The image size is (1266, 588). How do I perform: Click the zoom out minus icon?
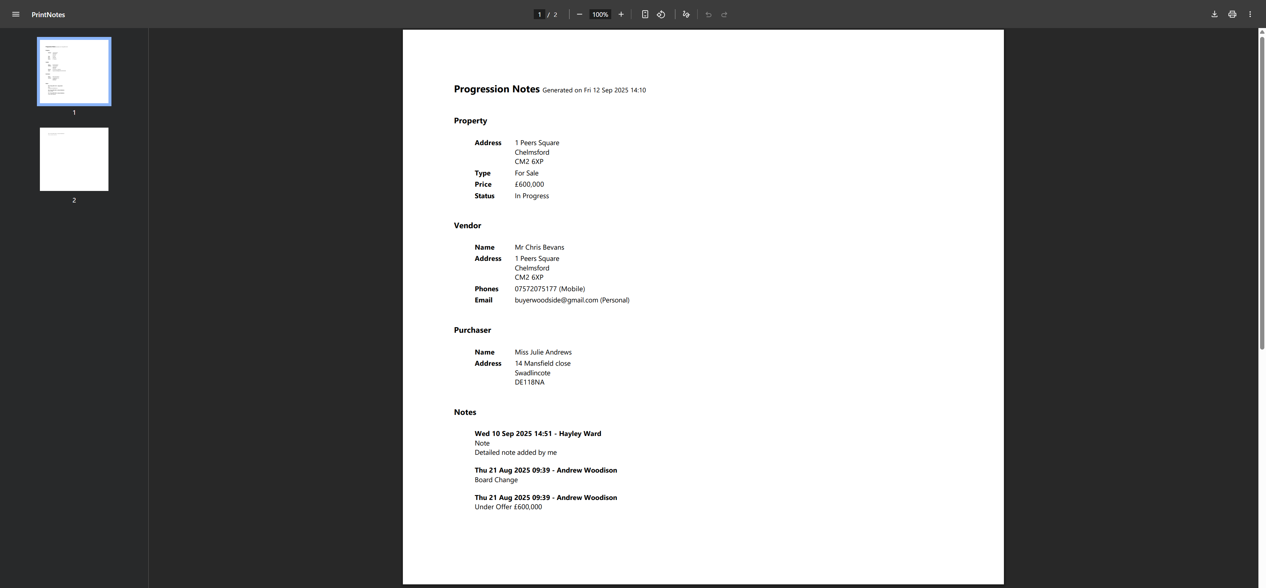580,14
